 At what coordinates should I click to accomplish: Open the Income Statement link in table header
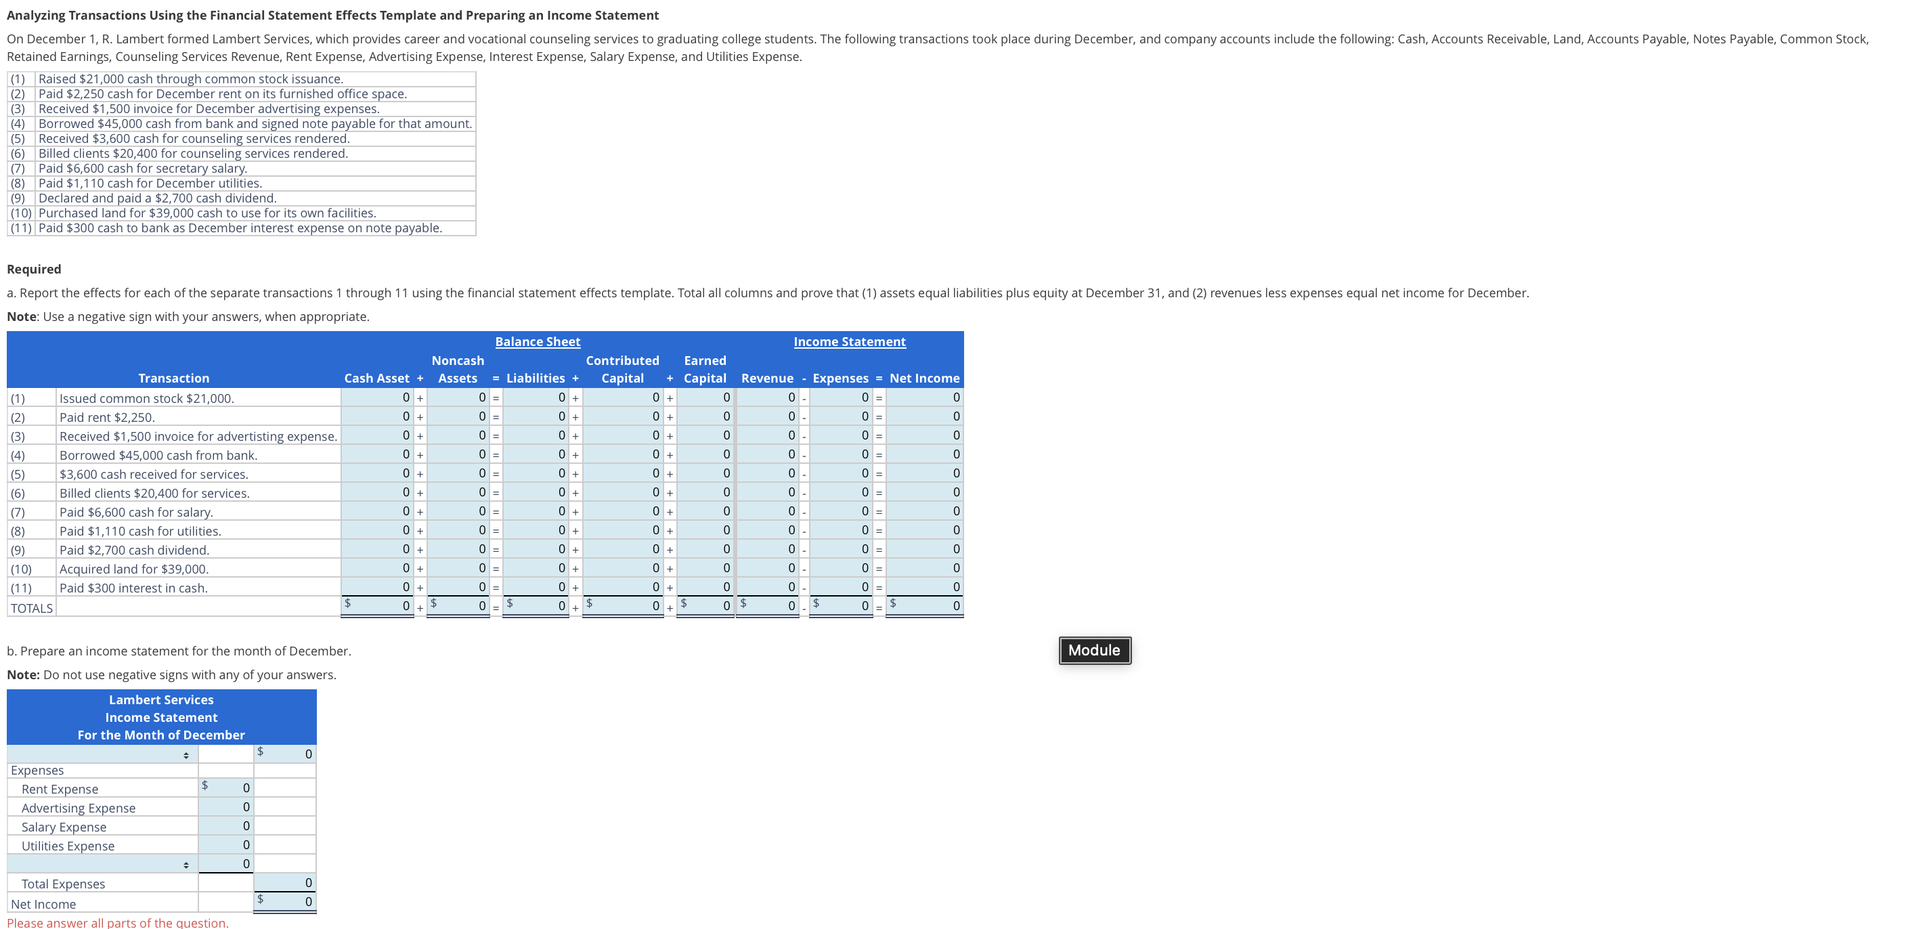(x=850, y=341)
